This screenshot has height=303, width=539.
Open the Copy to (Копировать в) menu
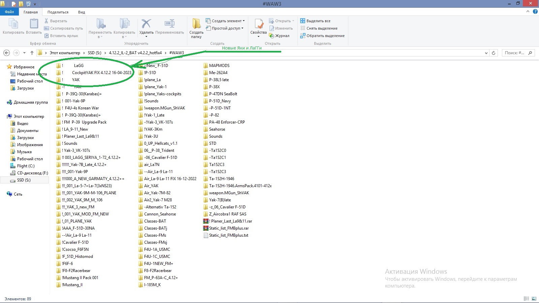(x=124, y=28)
